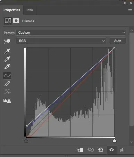Select draw-to-modify curve pencil tool
Image resolution: width=134 pixels, height=157 pixels.
[7, 84]
